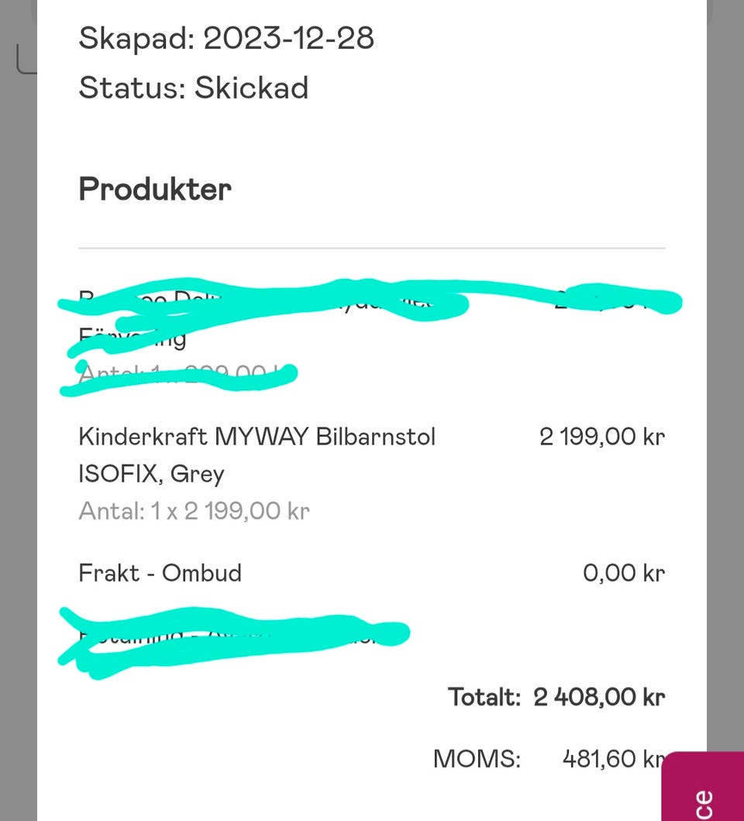Click the Totalt label

pyautogui.click(x=484, y=697)
